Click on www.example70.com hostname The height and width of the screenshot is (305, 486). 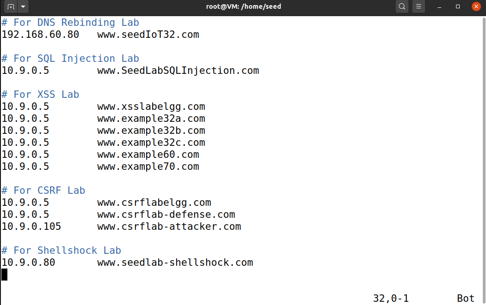148,167
